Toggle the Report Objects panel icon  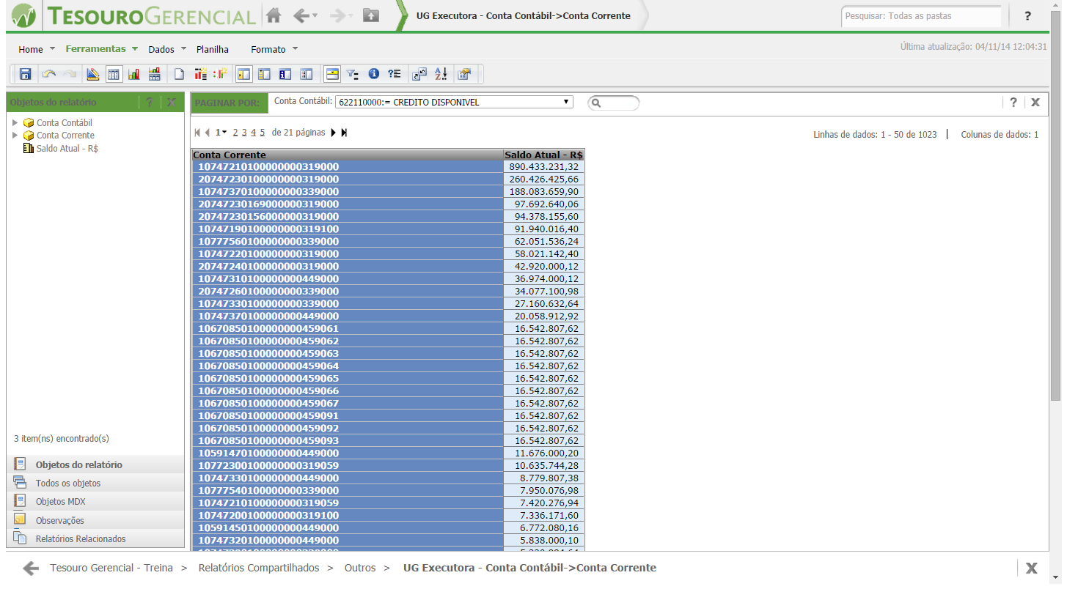244,74
